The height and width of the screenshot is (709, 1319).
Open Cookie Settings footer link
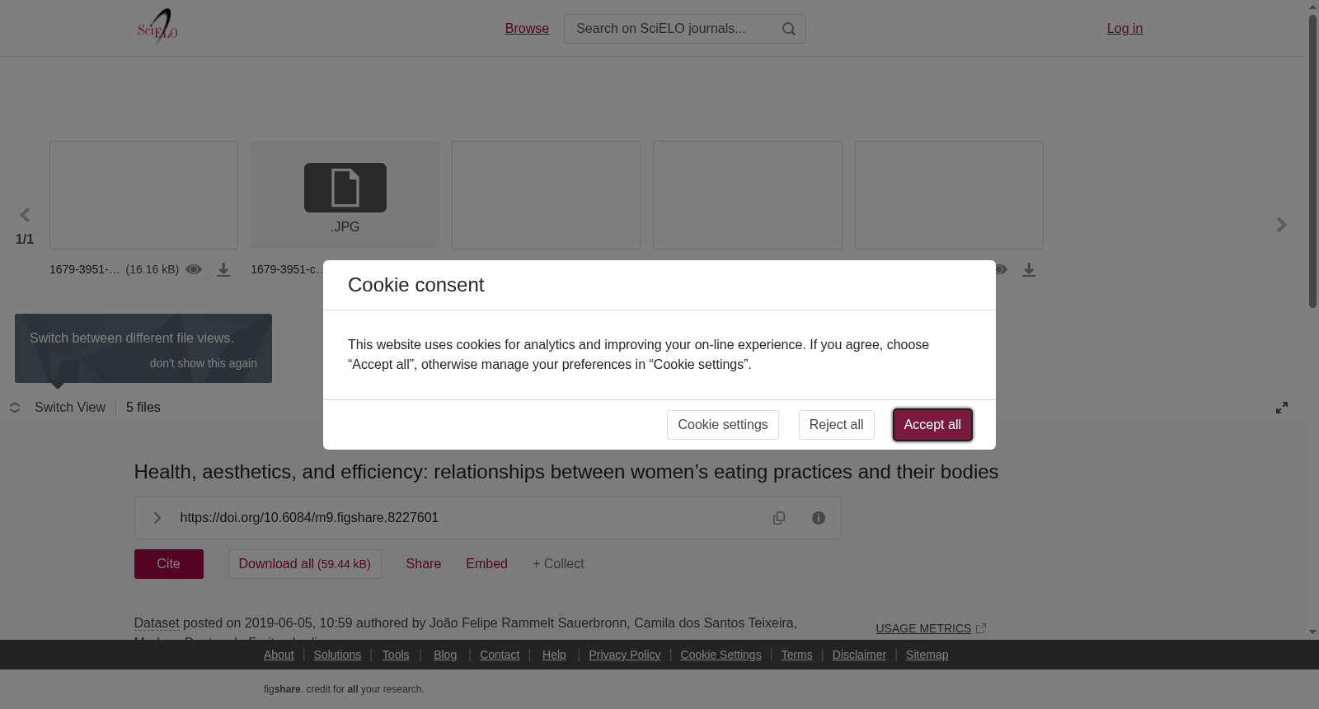coord(721,655)
